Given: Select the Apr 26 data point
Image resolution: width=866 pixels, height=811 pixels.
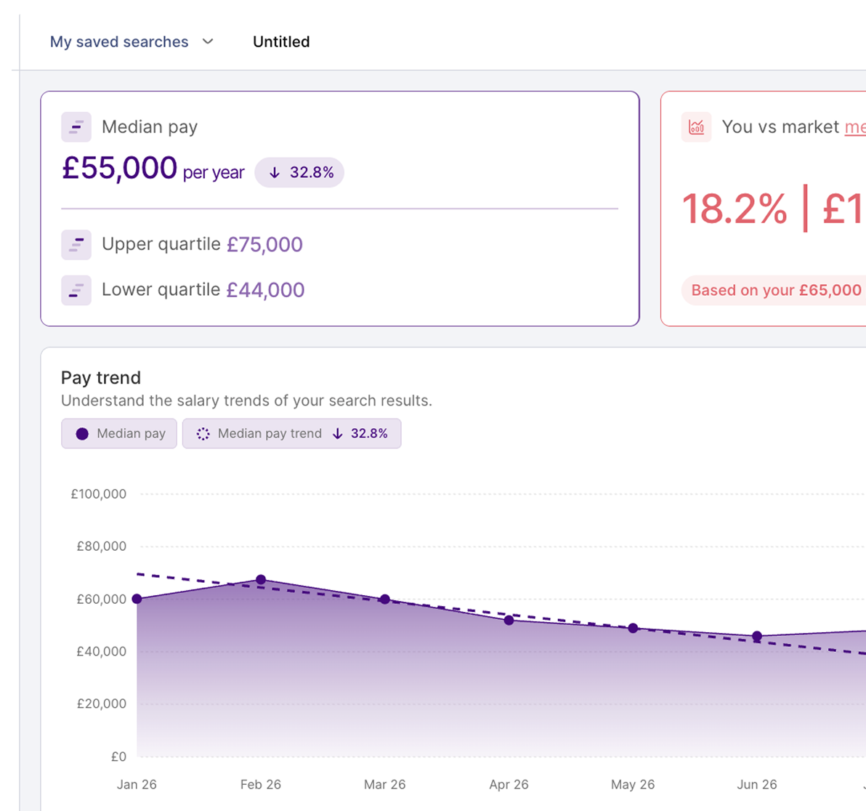Looking at the screenshot, I should pyautogui.click(x=509, y=621).
